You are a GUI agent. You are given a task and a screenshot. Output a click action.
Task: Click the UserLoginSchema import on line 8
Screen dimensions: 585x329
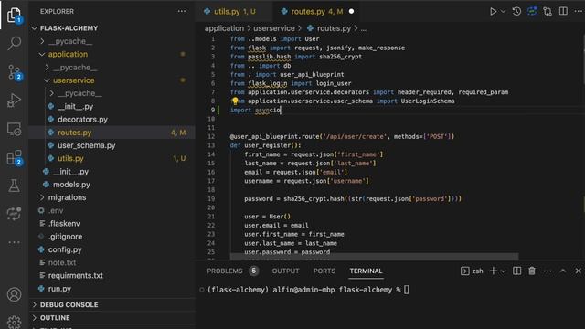[x=428, y=101]
